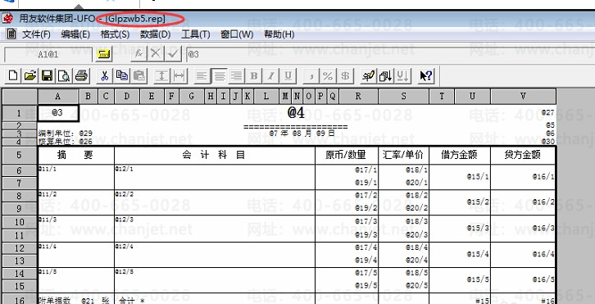Open the 数据(D) menu

tap(155, 34)
